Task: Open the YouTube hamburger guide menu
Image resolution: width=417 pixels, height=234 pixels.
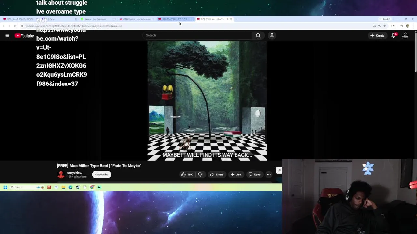Action: 7,35
